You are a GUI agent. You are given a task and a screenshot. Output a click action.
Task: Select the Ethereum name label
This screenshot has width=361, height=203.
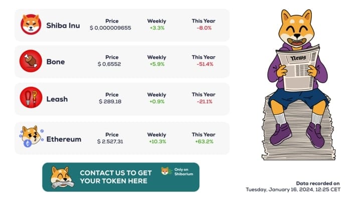(x=64, y=139)
